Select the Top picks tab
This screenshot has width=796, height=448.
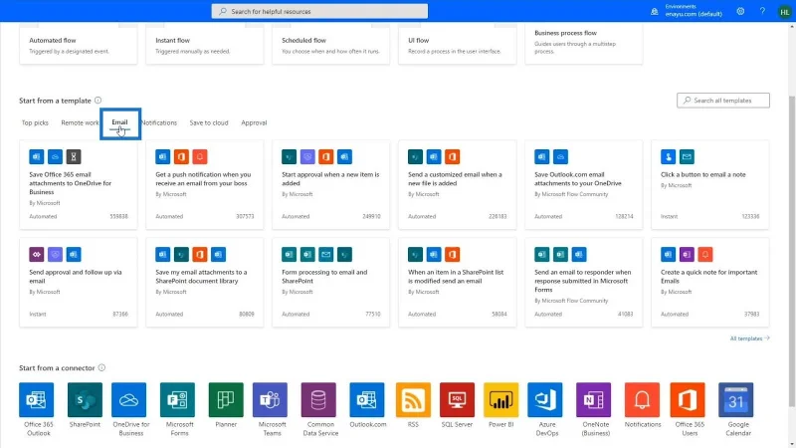[35, 122]
